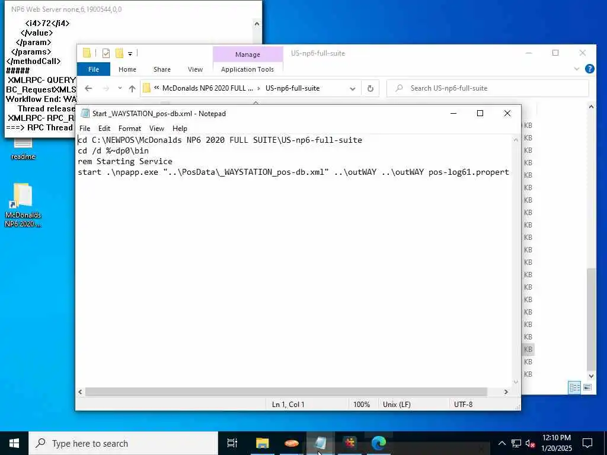Click the taskbar search box
The width and height of the screenshot is (607, 455).
coord(123,443)
